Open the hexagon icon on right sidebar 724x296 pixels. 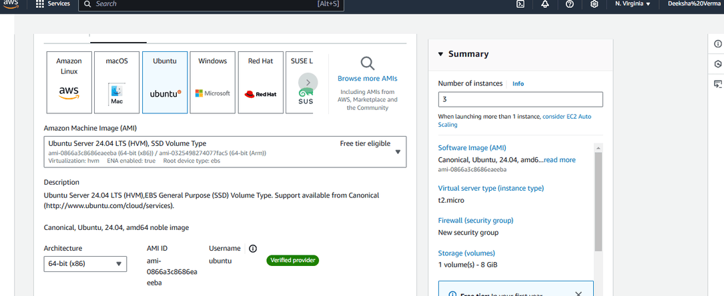pyautogui.click(x=717, y=63)
